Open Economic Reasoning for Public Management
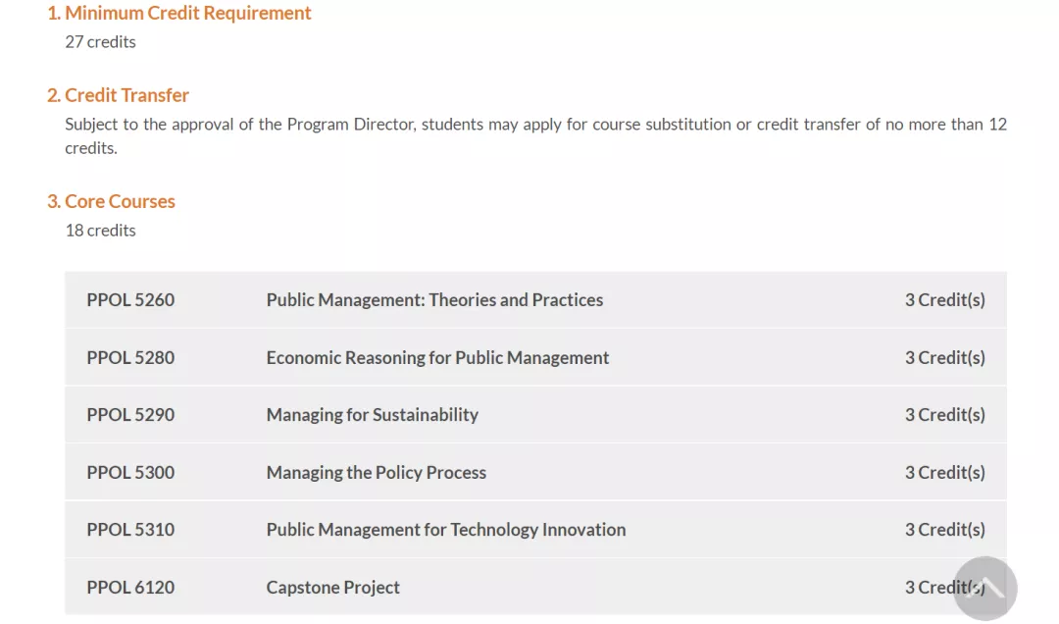The image size is (1059, 624). tap(437, 358)
